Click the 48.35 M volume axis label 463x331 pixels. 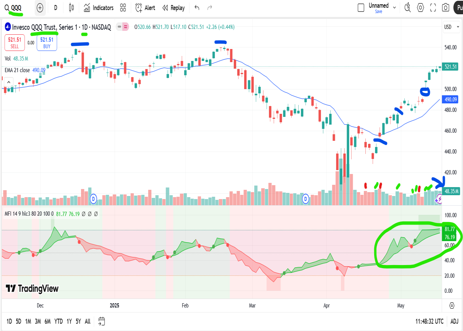[x=451, y=191]
